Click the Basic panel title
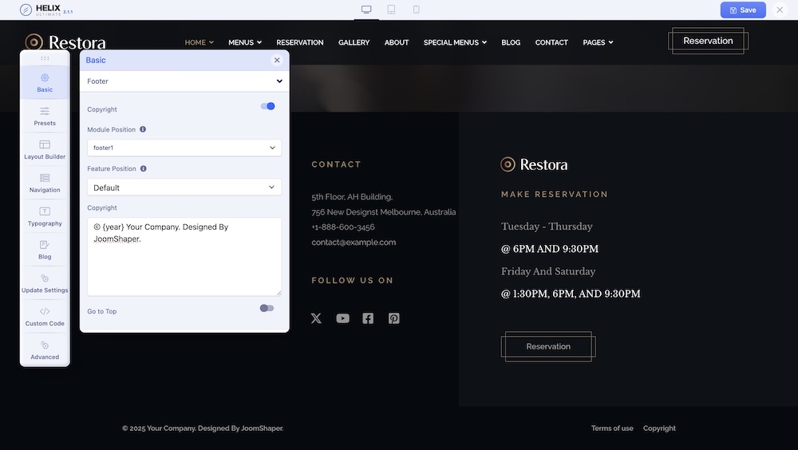The image size is (798, 450). coord(96,60)
